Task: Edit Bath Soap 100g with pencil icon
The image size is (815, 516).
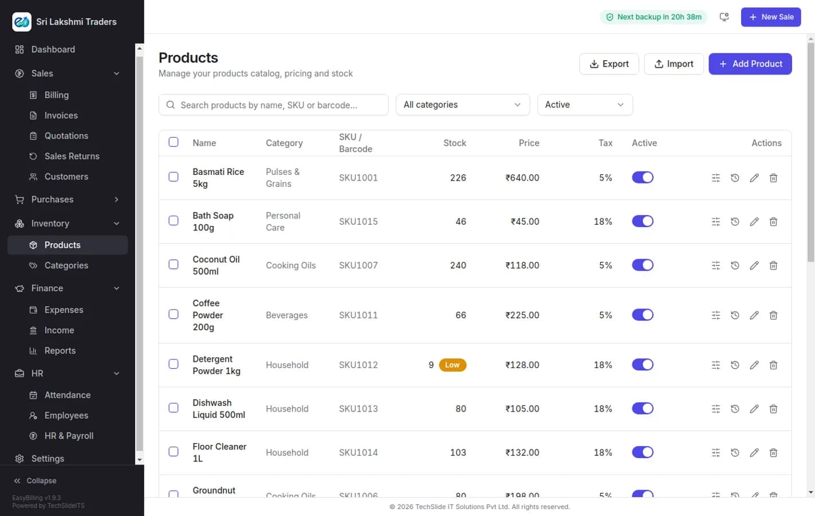Action: (x=754, y=221)
